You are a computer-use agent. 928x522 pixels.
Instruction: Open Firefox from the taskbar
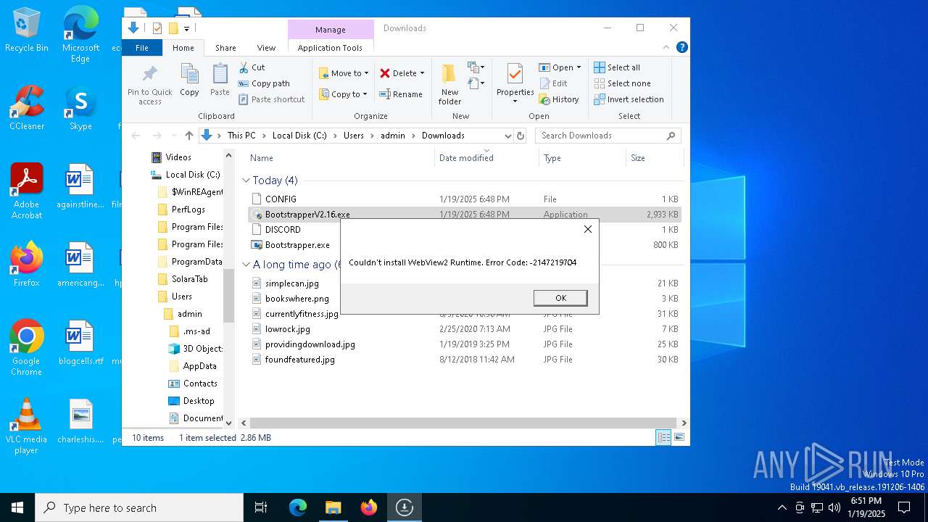[x=369, y=507]
